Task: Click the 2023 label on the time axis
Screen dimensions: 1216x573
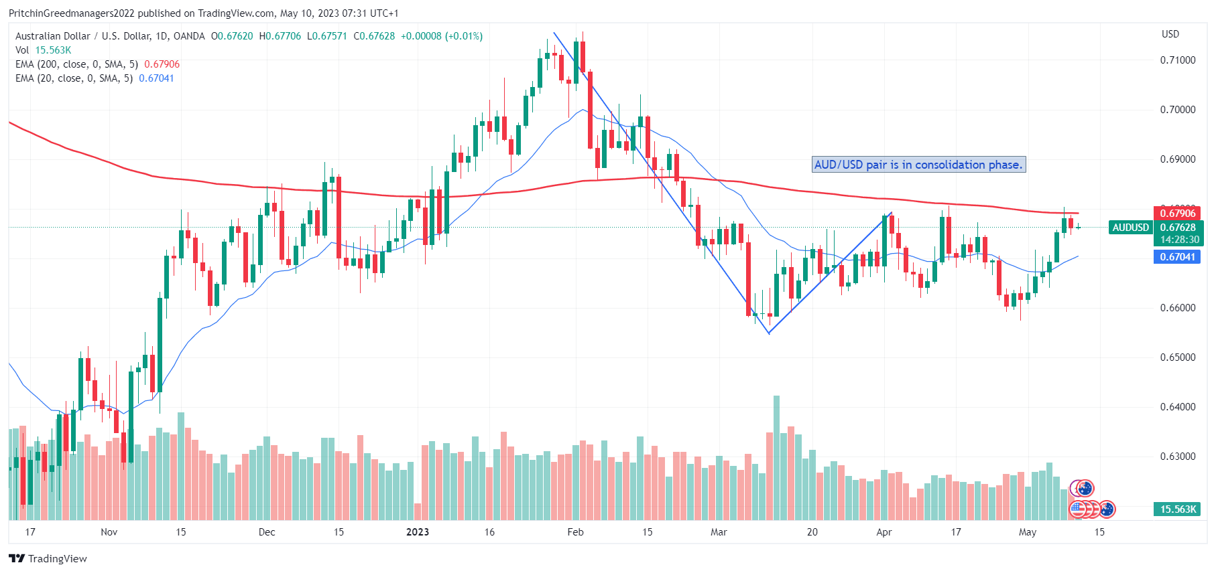Action: coord(418,532)
